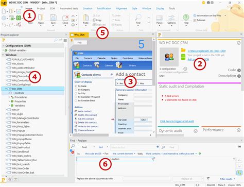Select 'by City' radio button
244x187 pixels.
pos(76,93)
